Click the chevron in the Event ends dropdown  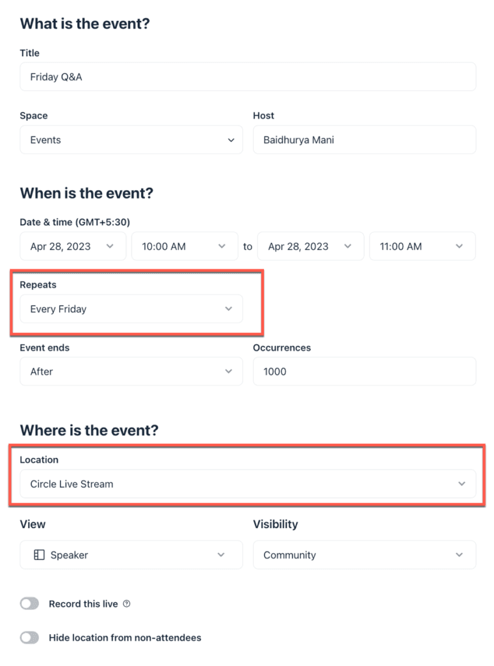tap(228, 371)
